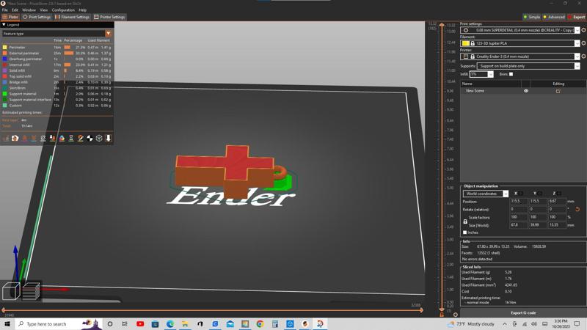Open the Infill percentage dropdown
The image size is (587, 330).
pyautogui.click(x=490, y=75)
